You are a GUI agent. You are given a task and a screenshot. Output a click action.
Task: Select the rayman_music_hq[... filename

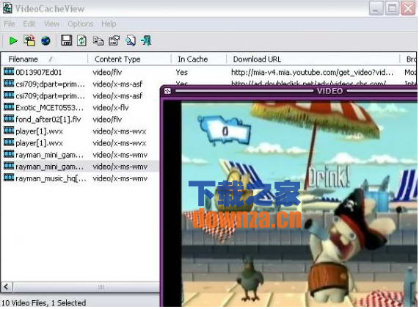click(x=51, y=178)
